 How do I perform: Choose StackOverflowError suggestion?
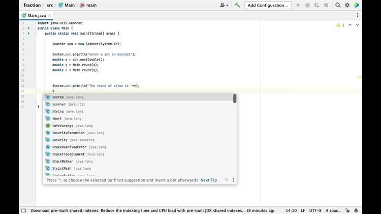(x=138, y=147)
